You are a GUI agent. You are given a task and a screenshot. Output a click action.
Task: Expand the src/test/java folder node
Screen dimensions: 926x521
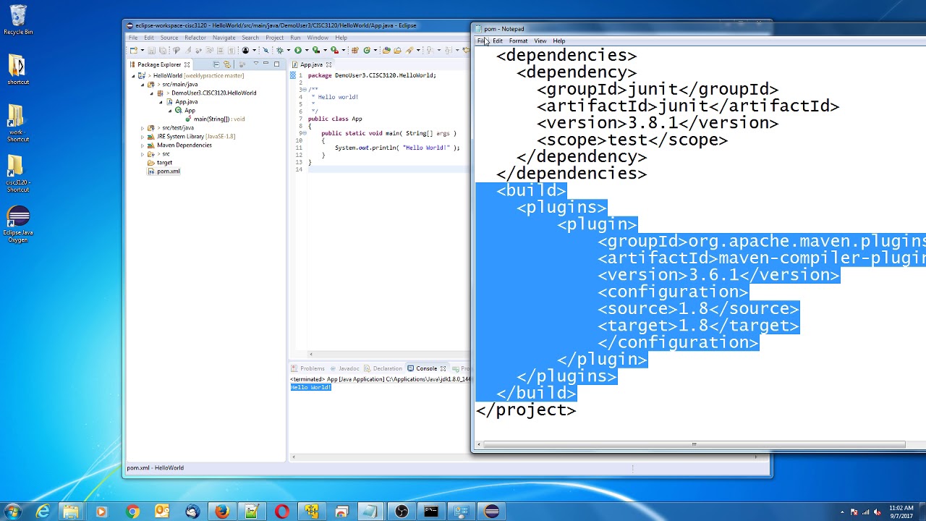click(143, 127)
